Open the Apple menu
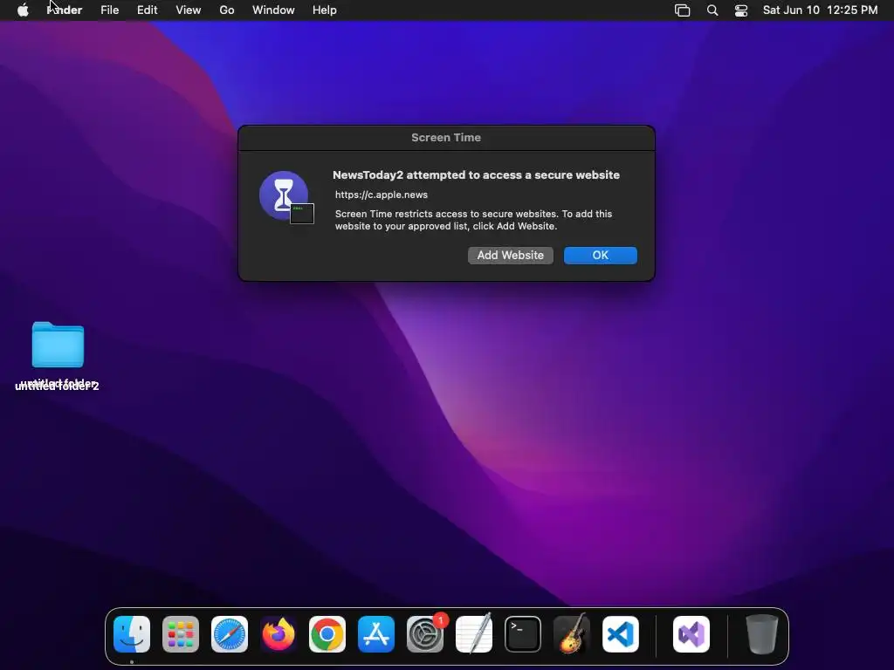The image size is (894, 670). (23, 10)
